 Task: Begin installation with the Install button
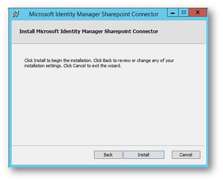point(144,155)
